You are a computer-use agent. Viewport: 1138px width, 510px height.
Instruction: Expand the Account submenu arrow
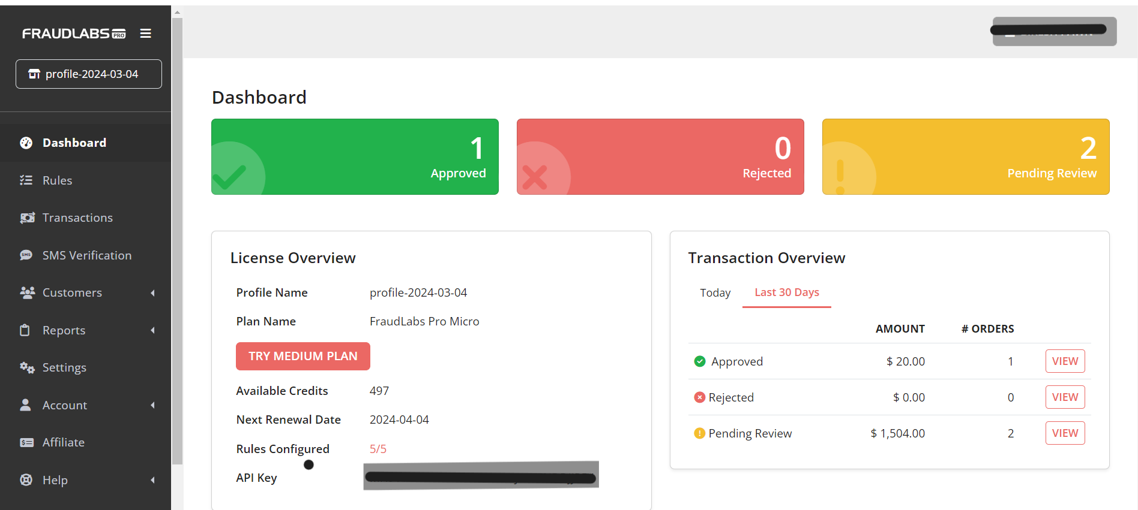click(152, 405)
